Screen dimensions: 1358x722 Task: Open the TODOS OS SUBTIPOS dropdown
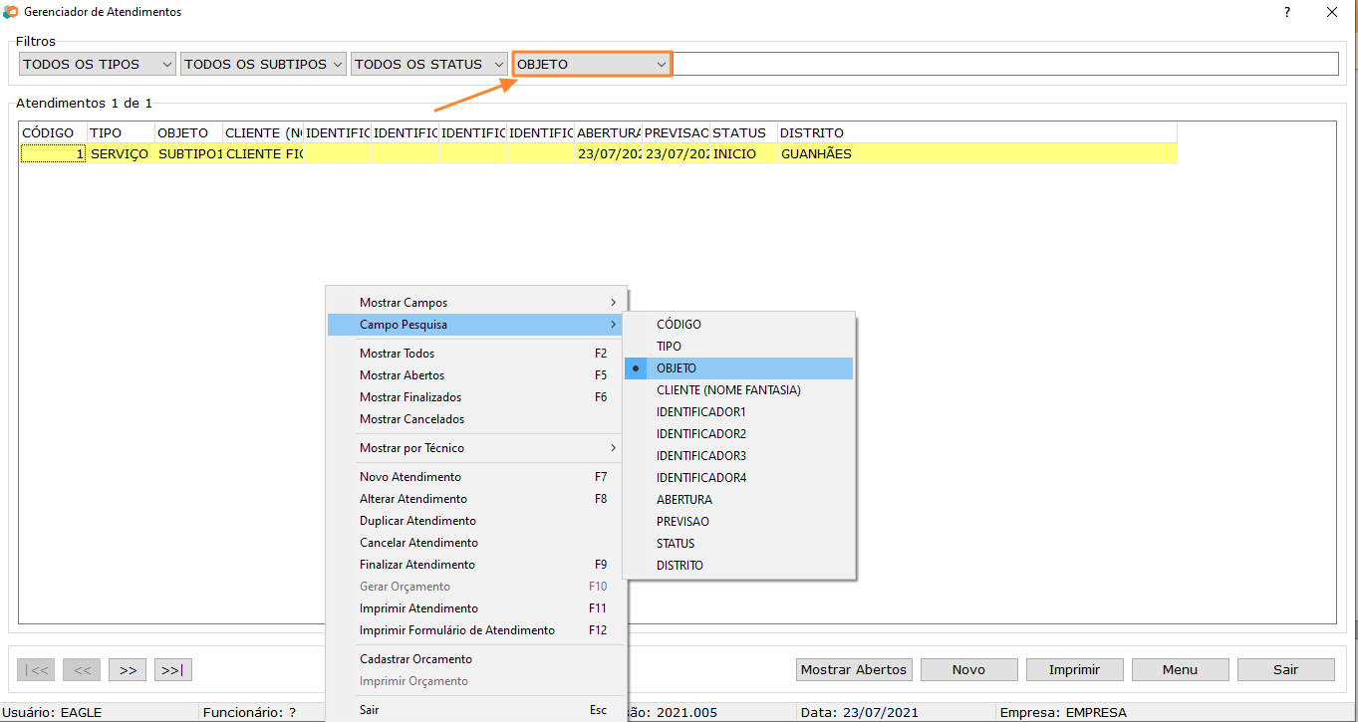[x=263, y=64]
